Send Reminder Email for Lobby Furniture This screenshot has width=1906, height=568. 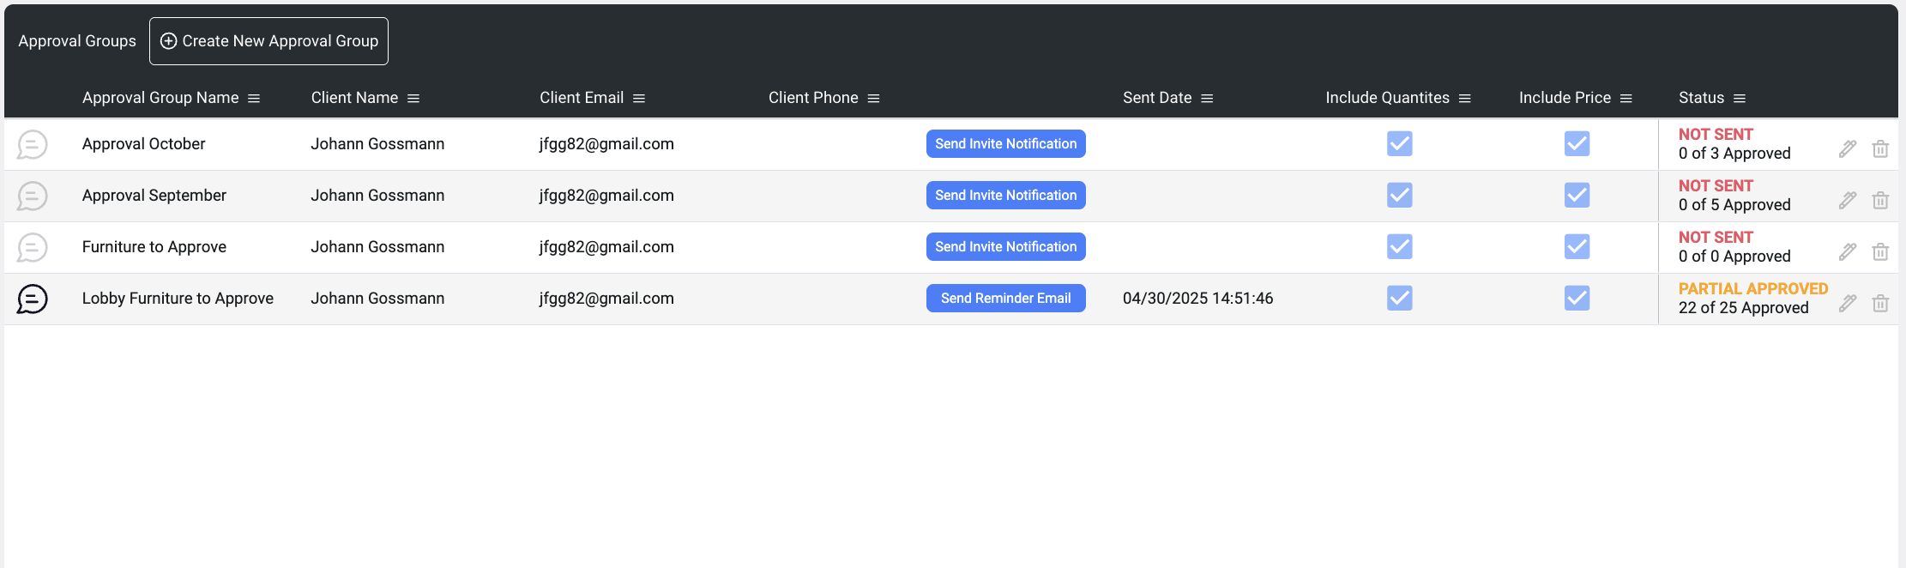(x=1006, y=299)
